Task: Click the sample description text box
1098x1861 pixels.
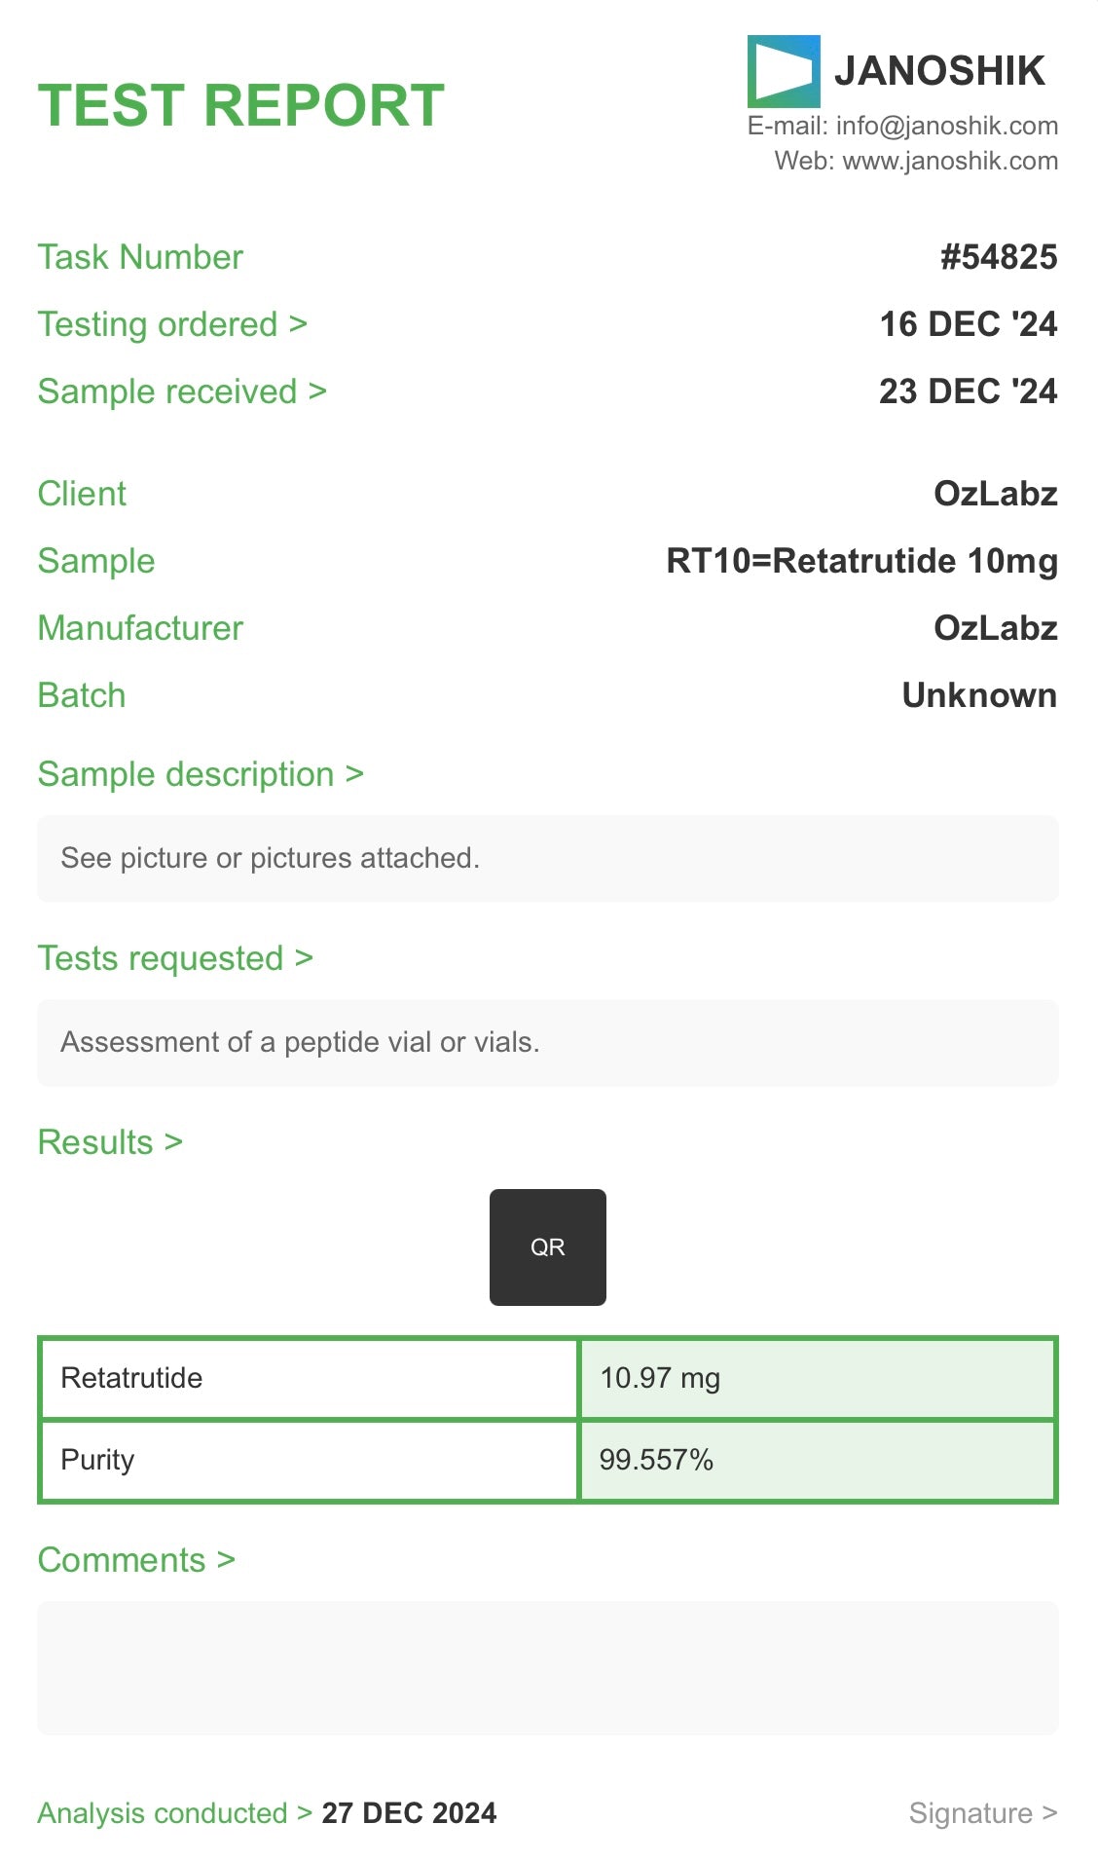Action: pyautogui.click(x=547, y=858)
